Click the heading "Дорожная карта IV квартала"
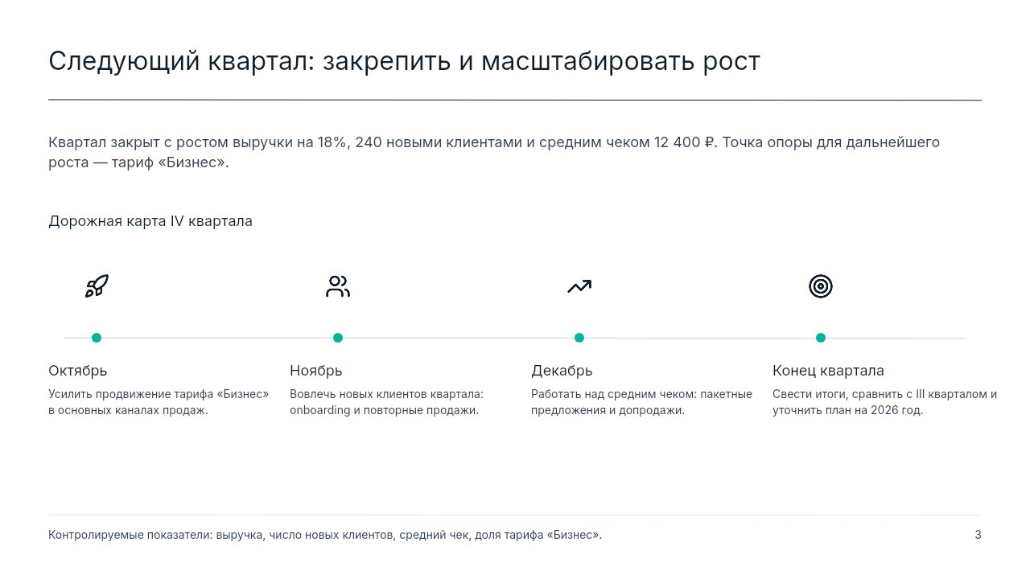The width and height of the screenshot is (1030, 579). point(150,221)
